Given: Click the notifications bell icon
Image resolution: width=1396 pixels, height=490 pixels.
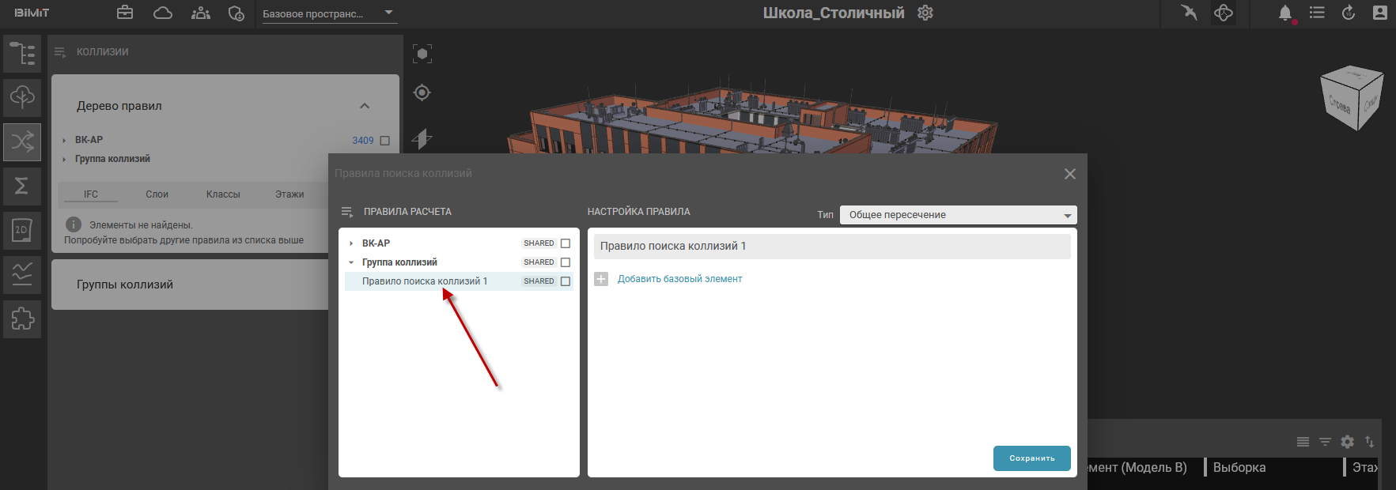Looking at the screenshot, I should [1285, 13].
